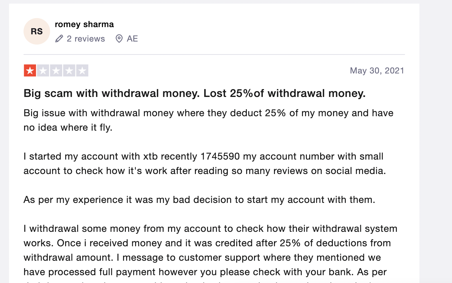Click the paragraph starting 'Big issue with withdrawal'
Image resolution: width=452 pixels, height=283 pixels.
click(x=208, y=120)
